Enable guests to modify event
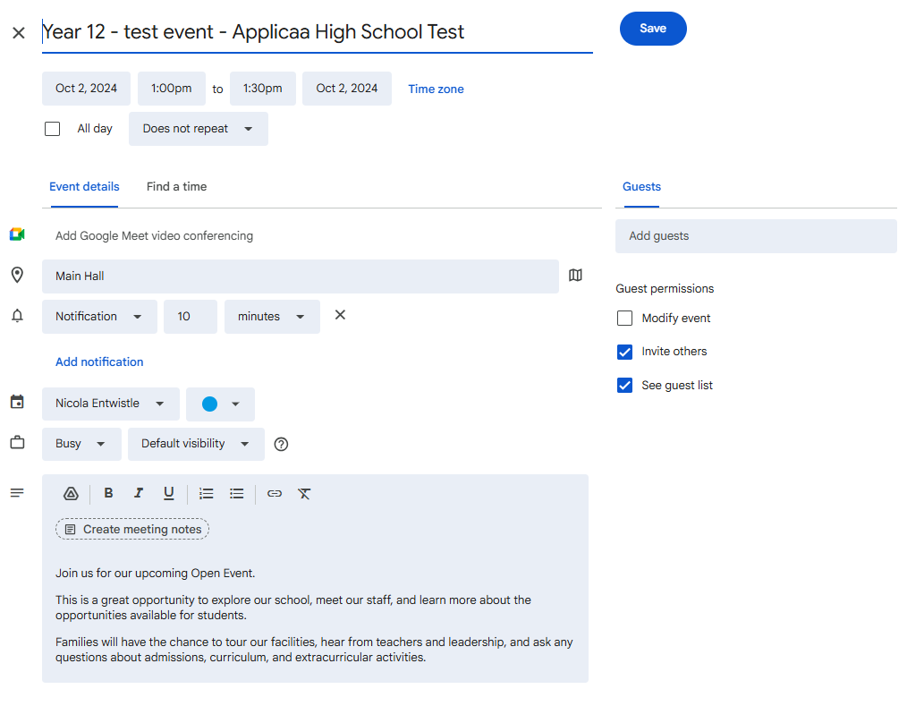Viewport: 924px width, 706px height. 624,318
